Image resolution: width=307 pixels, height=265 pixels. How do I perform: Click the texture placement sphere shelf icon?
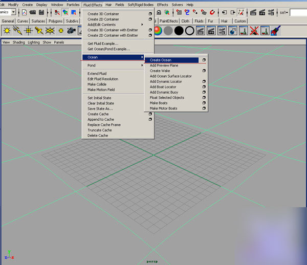(232, 31)
